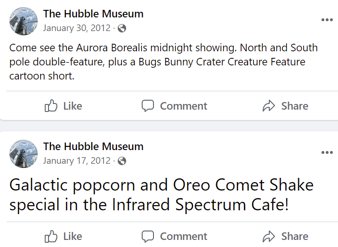Visit The Hubble Museum page from the Aurora Borealis post
This screenshot has height=247, width=338.
(x=93, y=14)
